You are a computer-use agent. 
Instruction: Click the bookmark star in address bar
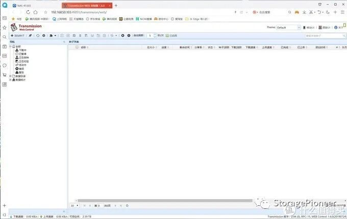(x=45, y=12)
